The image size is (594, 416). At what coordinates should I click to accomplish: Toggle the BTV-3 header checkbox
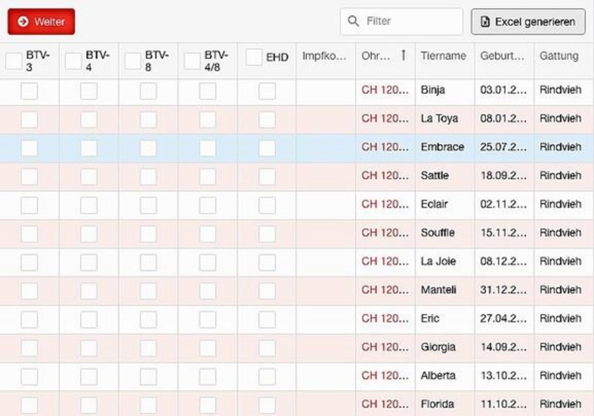(14, 61)
